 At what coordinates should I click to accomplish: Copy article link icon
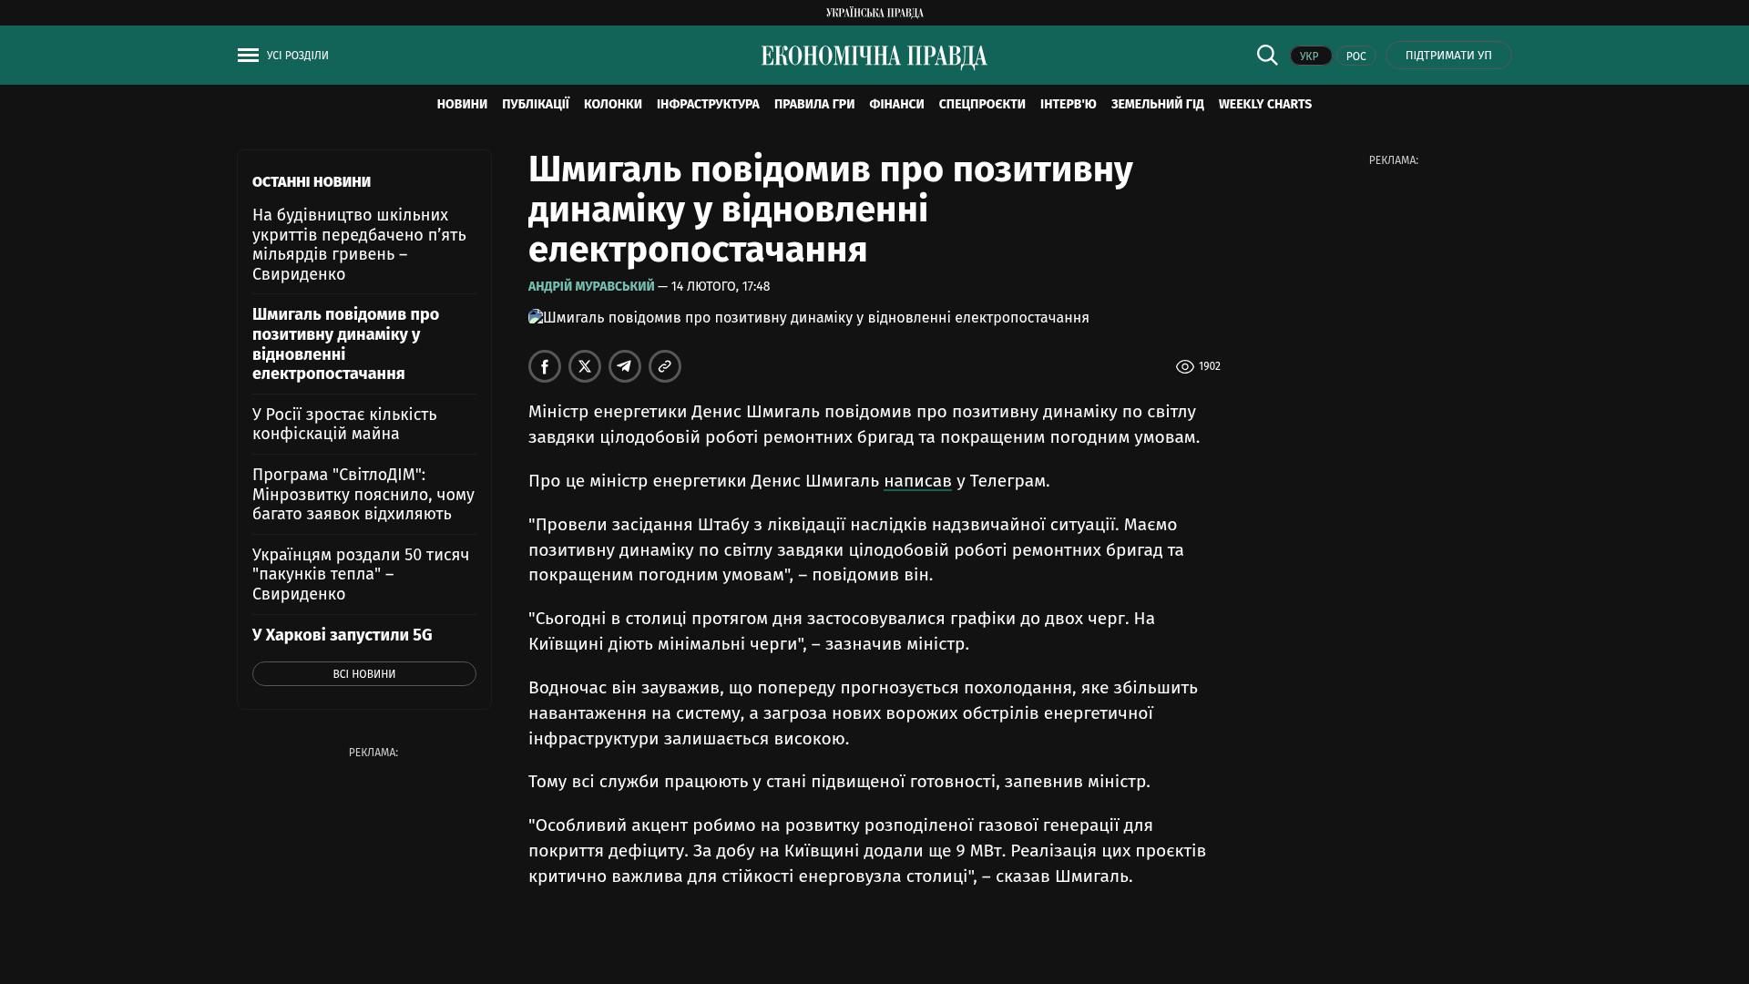pyautogui.click(x=665, y=366)
